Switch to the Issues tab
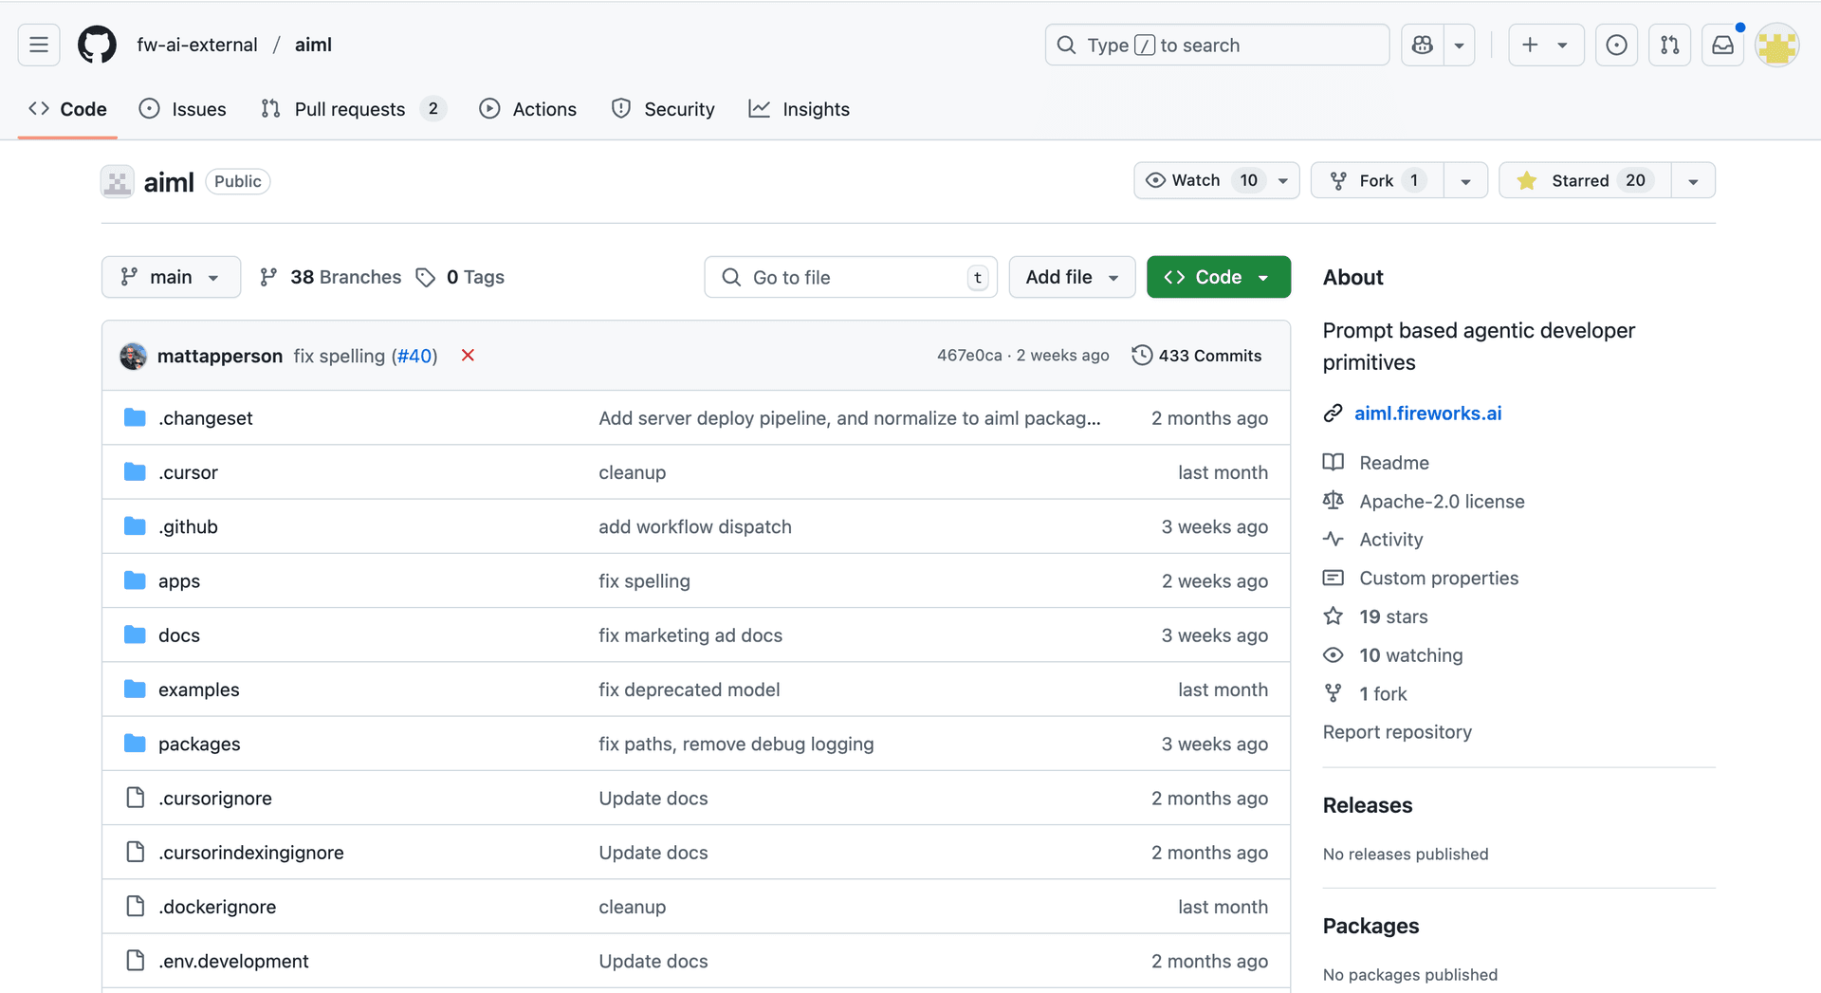The height and width of the screenshot is (993, 1821). click(183, 109)
